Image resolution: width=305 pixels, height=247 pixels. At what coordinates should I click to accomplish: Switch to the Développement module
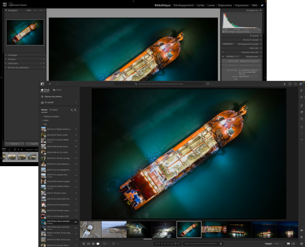pos(184,5)
